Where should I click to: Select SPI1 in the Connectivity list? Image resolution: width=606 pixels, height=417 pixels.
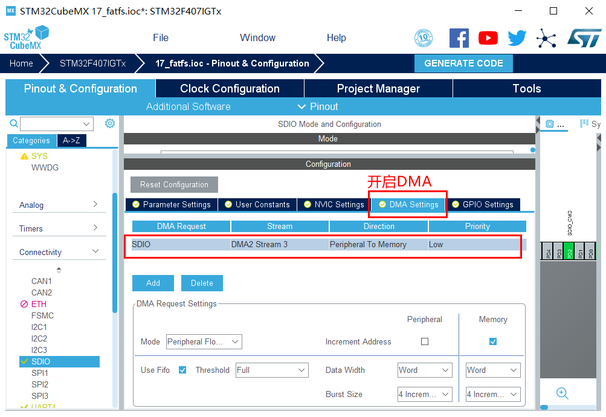pos(40,373)
